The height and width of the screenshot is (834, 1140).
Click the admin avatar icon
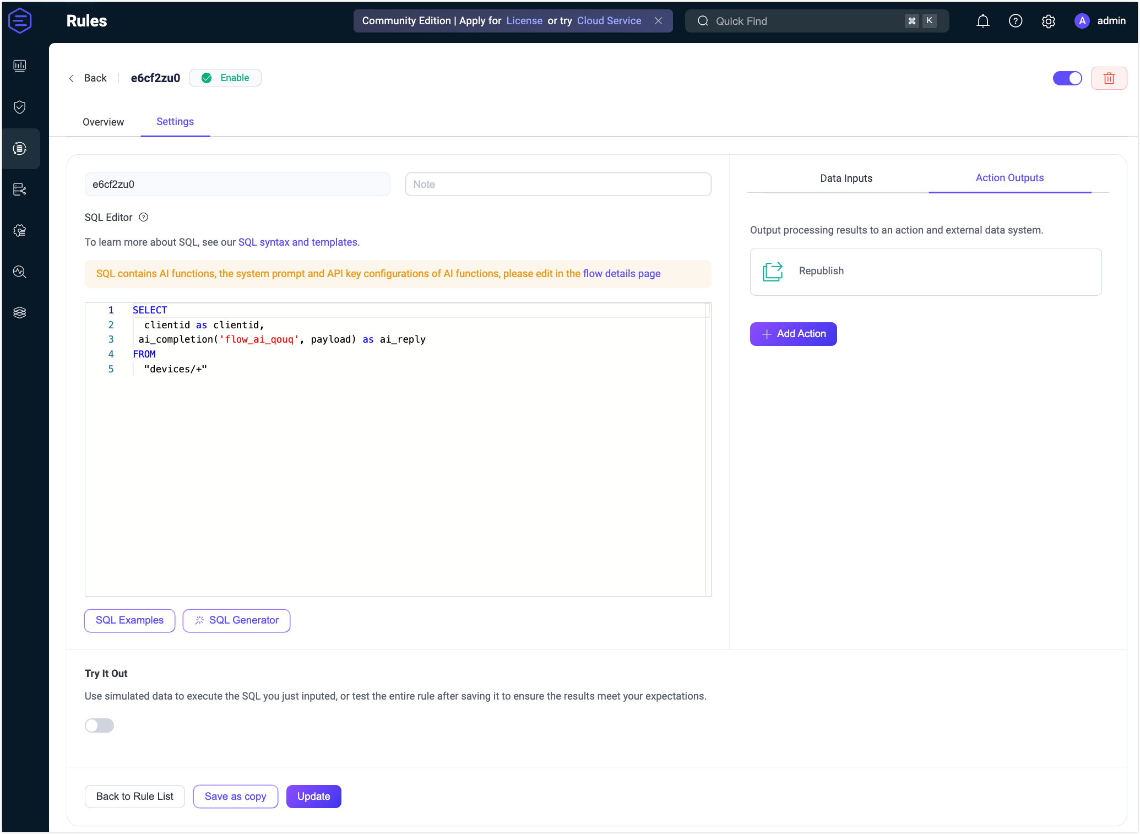point(1082,21)
